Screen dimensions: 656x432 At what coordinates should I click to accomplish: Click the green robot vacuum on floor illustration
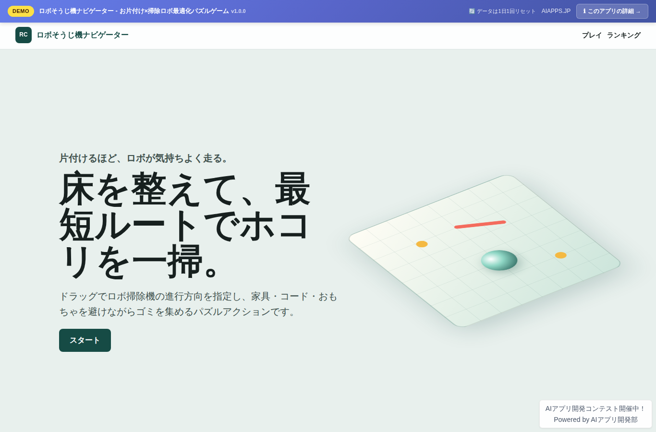tap(499, 260)
